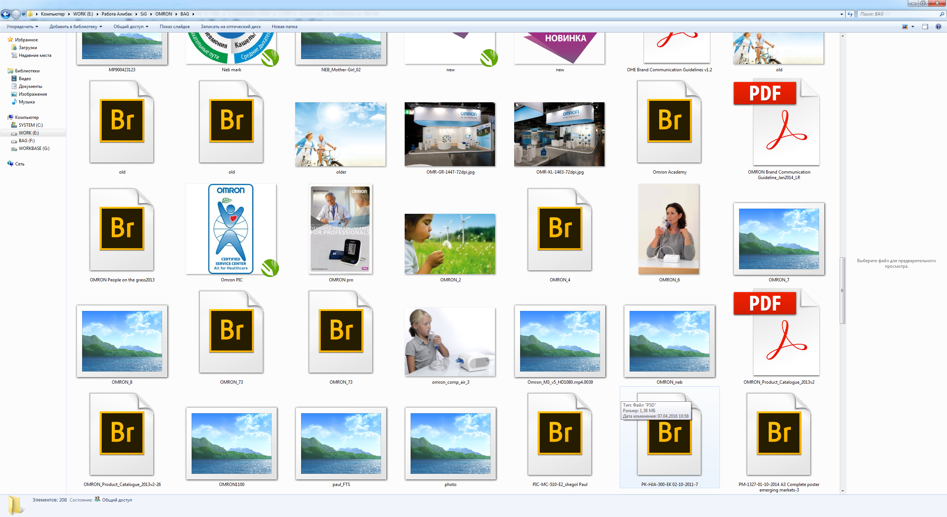Click SiG in the address breadcrumb
The image size is (947, 517).
(x=144, y=14)
